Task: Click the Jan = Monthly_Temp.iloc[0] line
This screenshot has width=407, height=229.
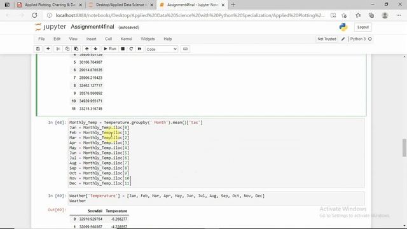Action: [99, 127]
